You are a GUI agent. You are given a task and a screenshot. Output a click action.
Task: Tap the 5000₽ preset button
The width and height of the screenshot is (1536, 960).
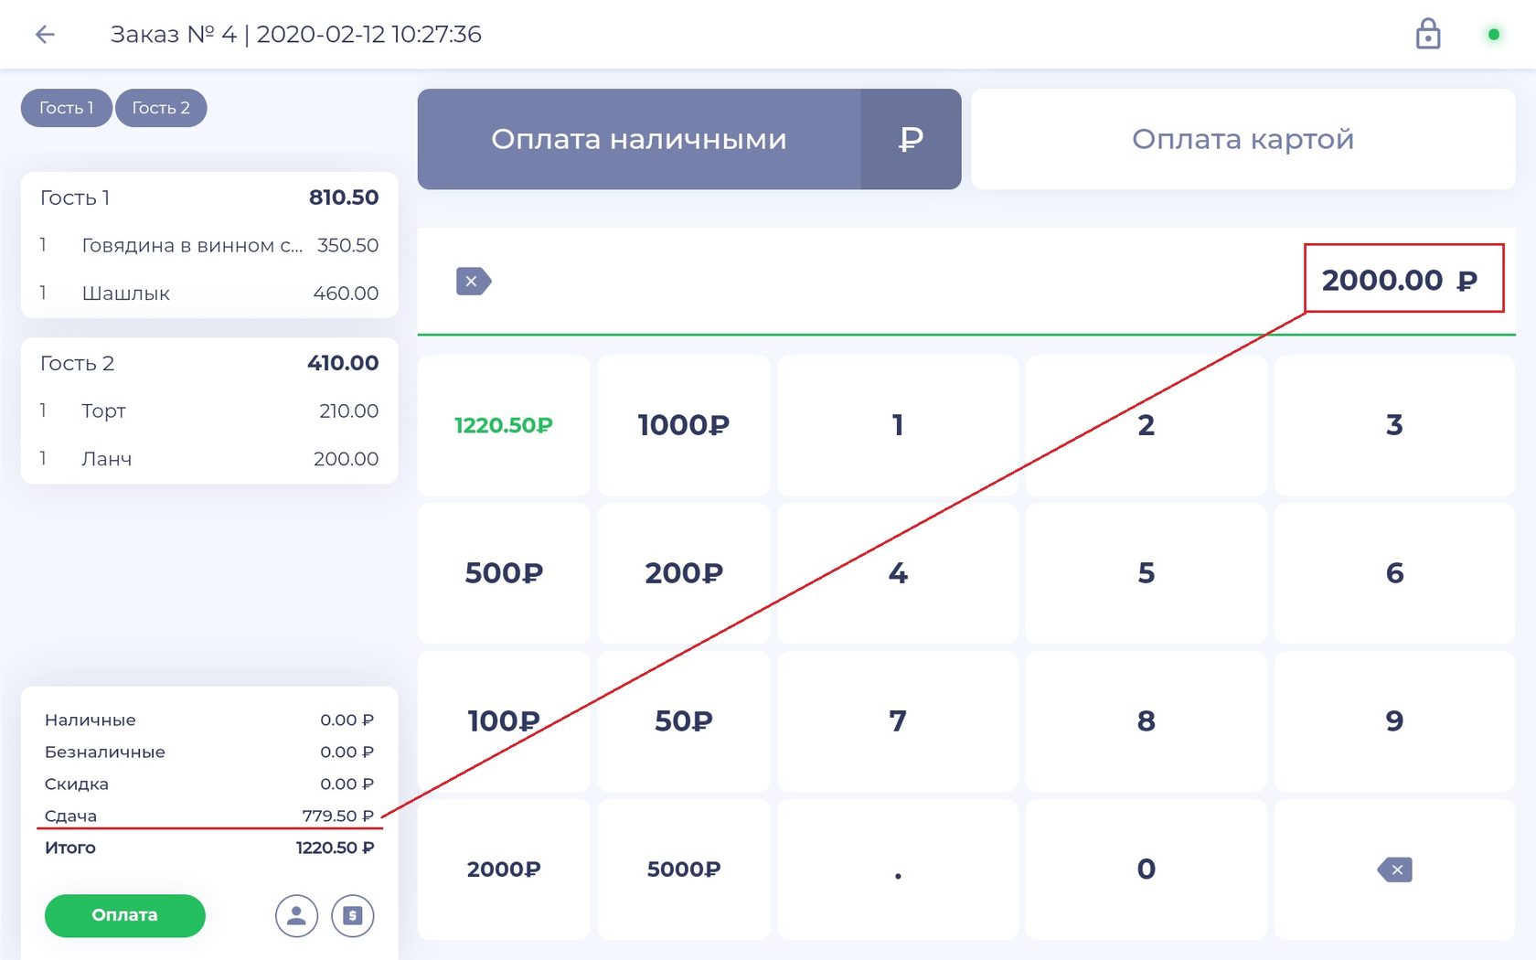[x=684, y=869]
